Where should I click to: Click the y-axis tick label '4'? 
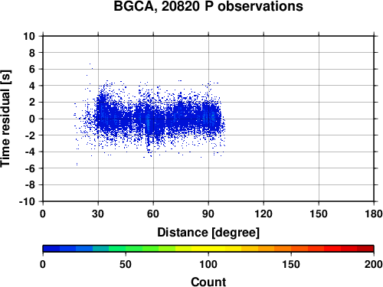point(31,86)
